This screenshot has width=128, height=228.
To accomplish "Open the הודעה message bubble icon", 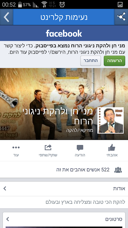I will coord(80,148).
